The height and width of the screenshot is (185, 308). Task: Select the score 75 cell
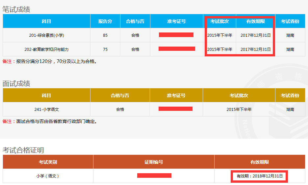click(x=105, y=50)
